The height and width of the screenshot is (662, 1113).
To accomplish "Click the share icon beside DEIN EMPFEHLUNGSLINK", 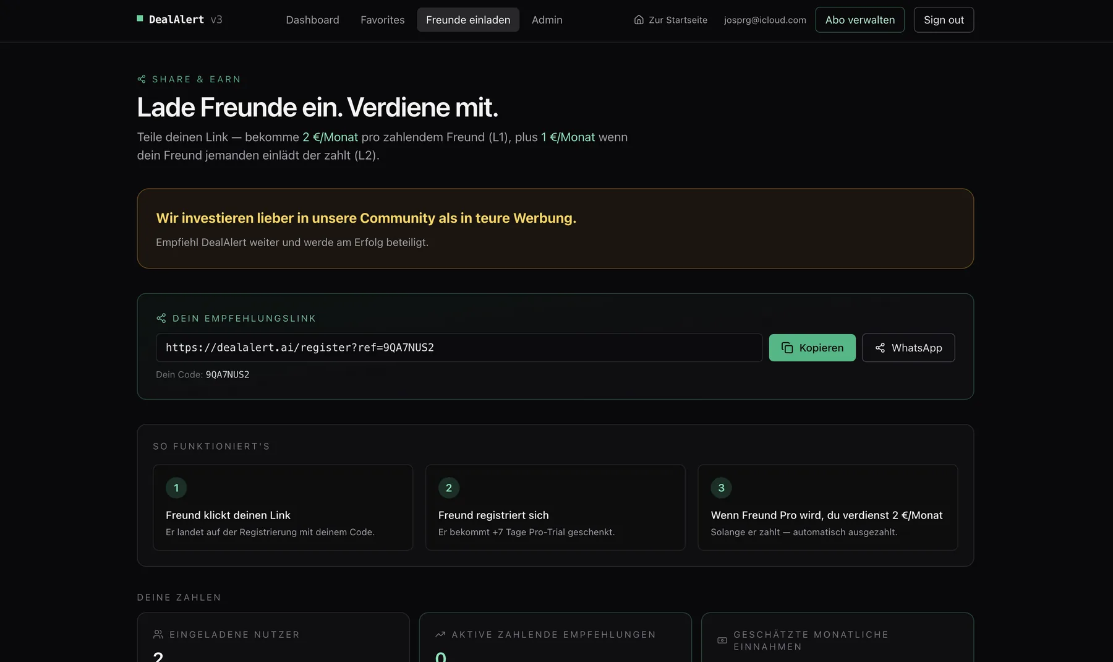I will tap(161, 318).
